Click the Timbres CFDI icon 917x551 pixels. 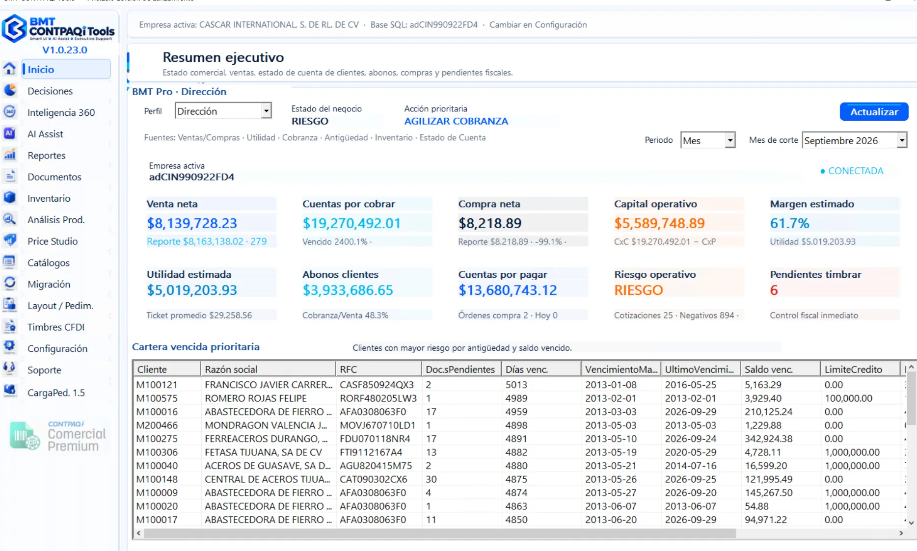pyautogui.click(x=9, y=326)
